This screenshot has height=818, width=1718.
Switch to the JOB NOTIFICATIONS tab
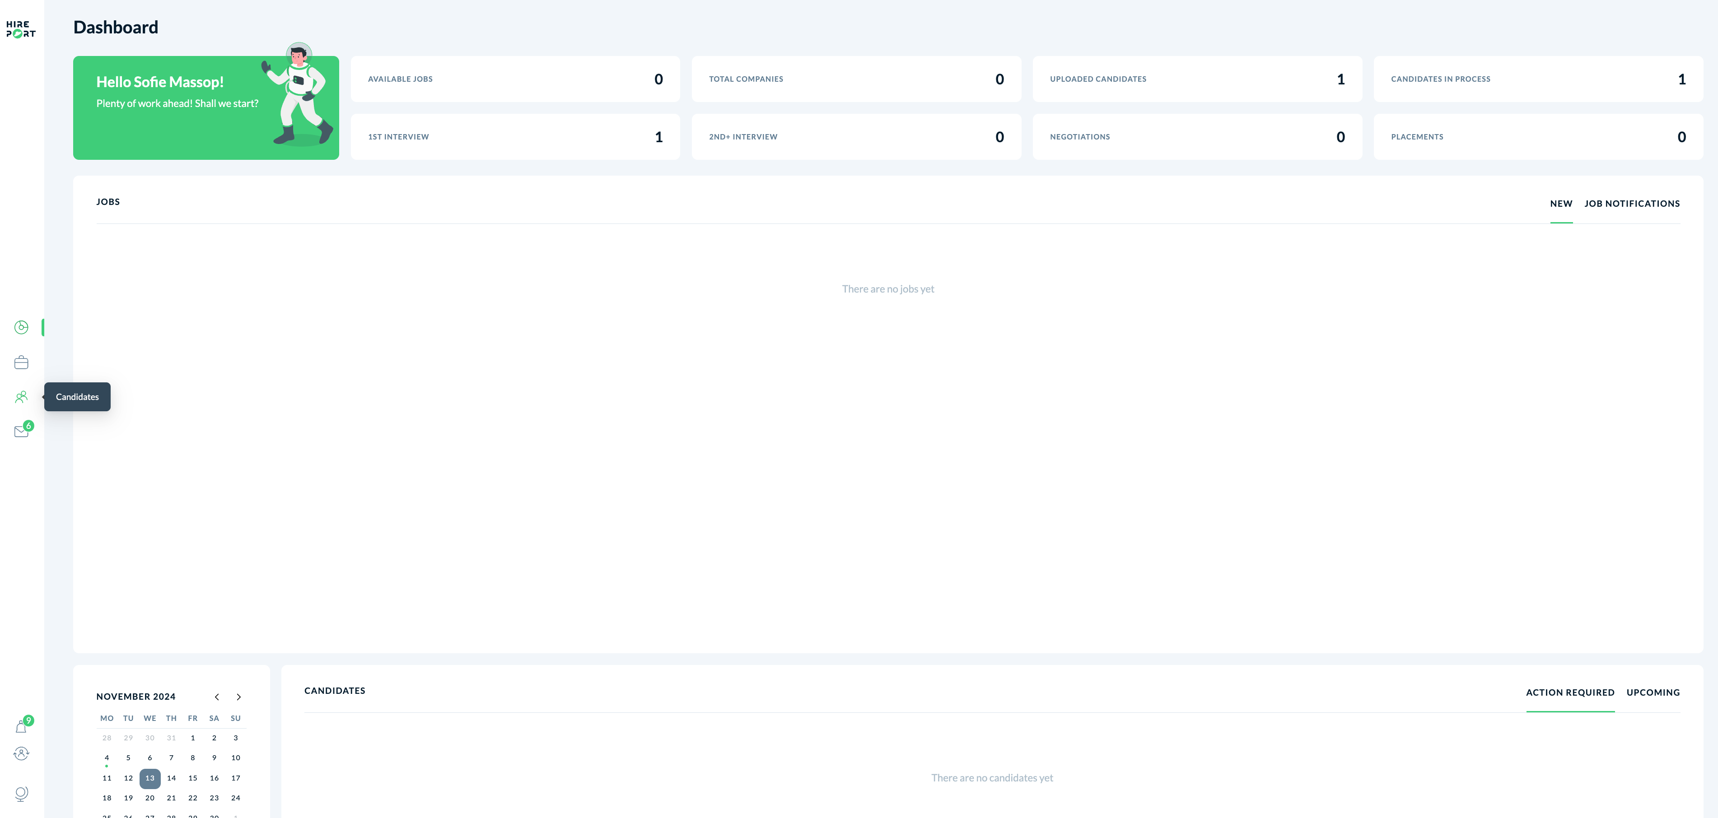1631,203
